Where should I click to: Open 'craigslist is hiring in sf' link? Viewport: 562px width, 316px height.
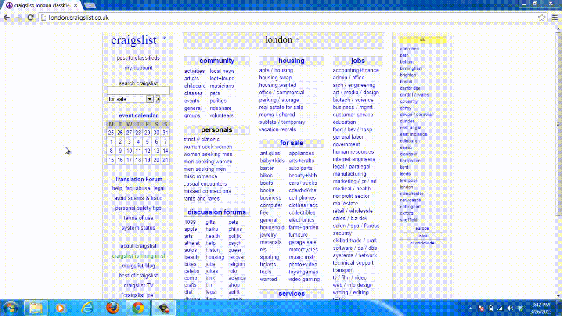pyautogui.click(x=138, y=256)
